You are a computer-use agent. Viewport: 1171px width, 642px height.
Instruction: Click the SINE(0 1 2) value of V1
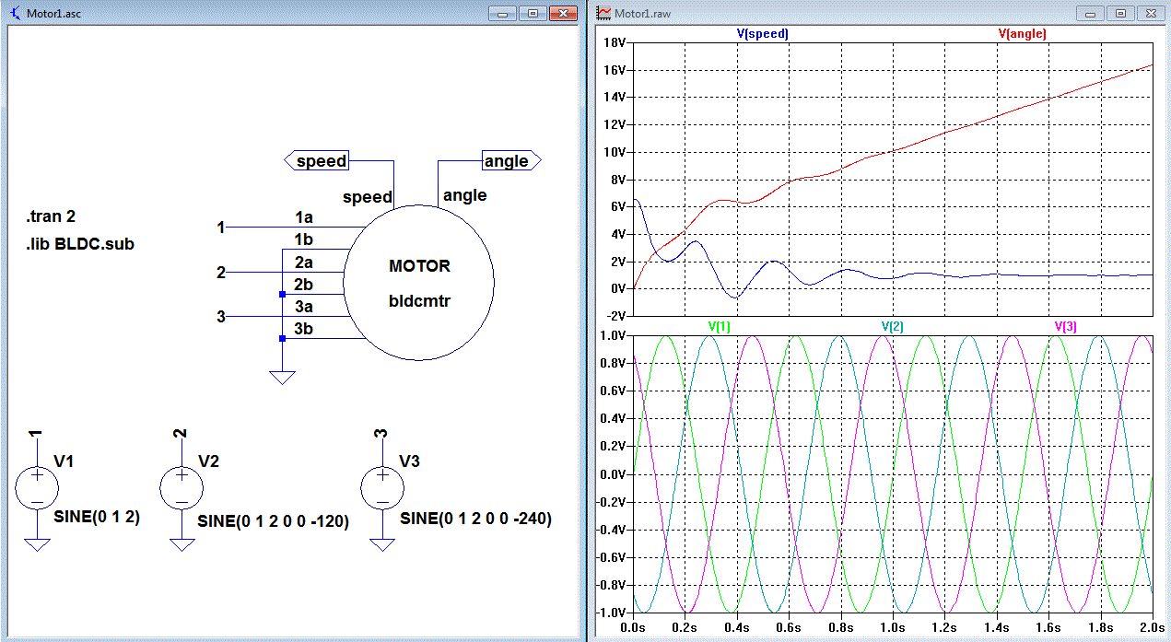click(x=97, y=517)
